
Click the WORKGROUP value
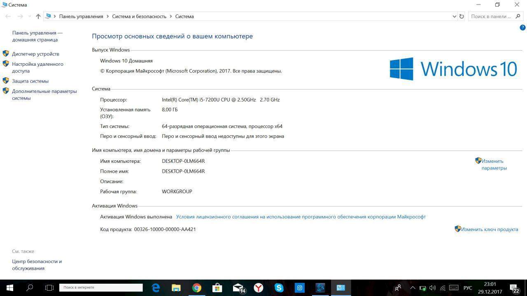pyautogui.click(x=177, y=192)
